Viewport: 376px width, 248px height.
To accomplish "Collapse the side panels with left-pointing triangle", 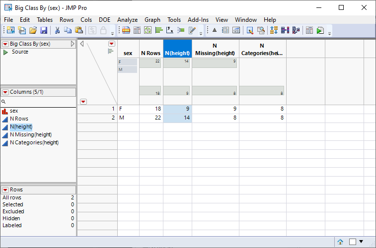I will tap(82, 44).
